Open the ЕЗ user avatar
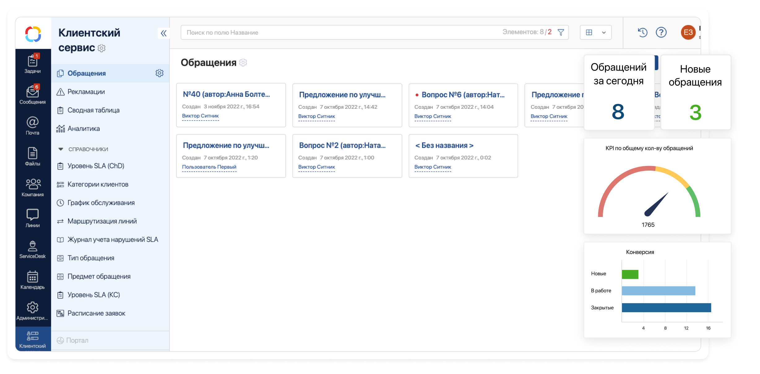Image resolution: width=760 pixels, height=374 pixels. [x=688, y=32]
